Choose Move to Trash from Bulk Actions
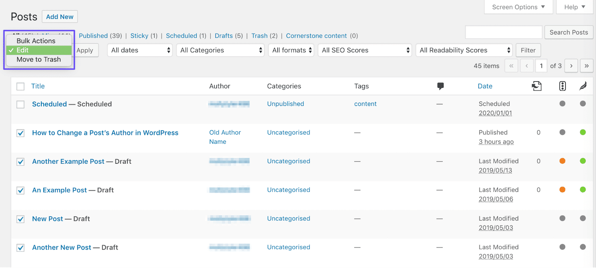596x268 pixels. 39,59
